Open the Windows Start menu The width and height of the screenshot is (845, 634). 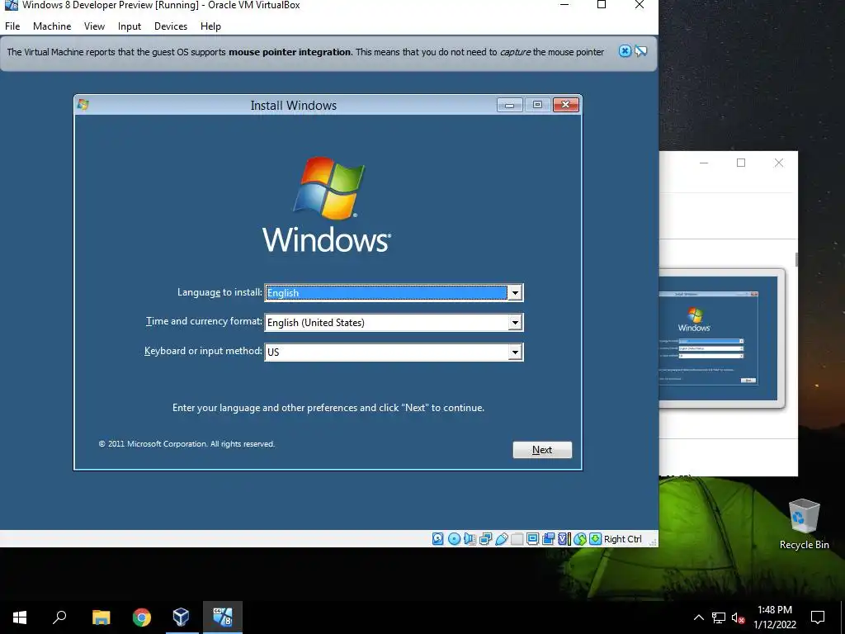click(x=20, y=617)
